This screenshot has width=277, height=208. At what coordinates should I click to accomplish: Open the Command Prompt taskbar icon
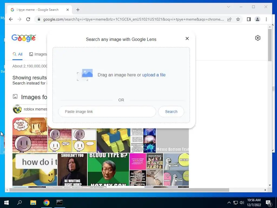tap(60, 203)
